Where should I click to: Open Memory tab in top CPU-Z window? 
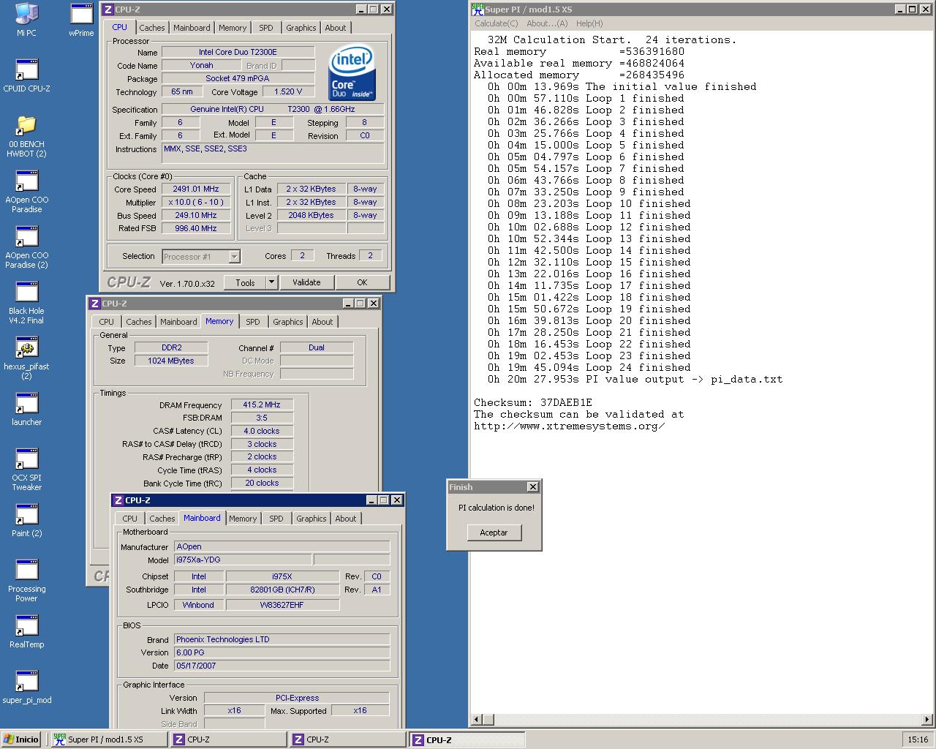233,28
